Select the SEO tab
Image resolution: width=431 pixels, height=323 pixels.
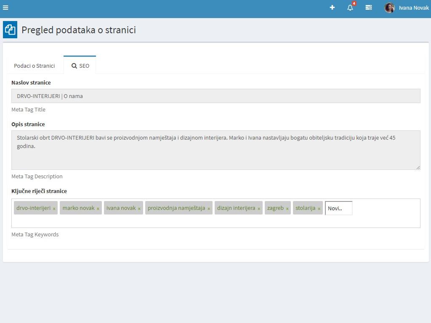80,66
